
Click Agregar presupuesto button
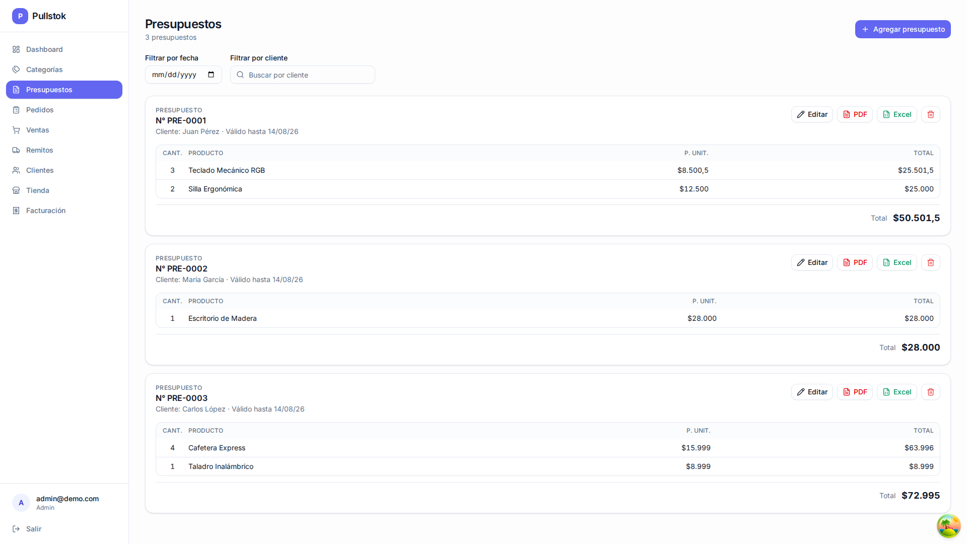point(903,29)
